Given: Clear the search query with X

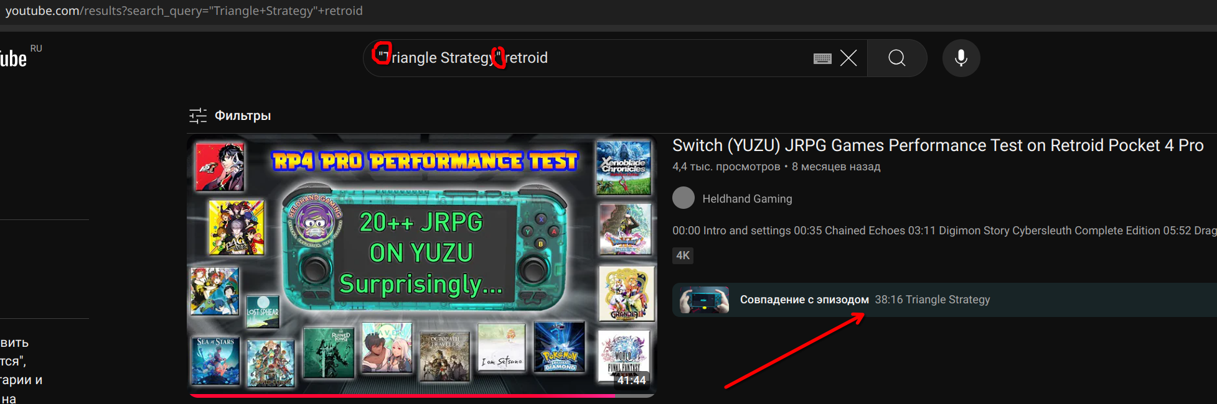Looking at the screenshot, I should pyautogui.click(x=848, y=58).
